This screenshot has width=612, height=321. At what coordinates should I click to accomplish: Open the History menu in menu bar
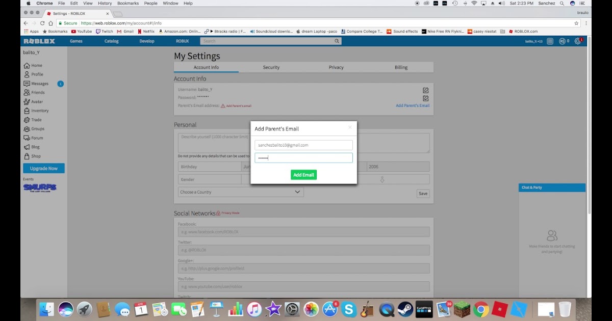coord(105,3)
